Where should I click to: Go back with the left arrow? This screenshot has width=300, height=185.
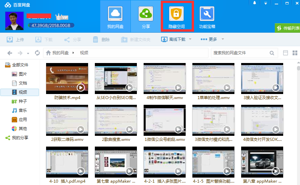[10, 53]
